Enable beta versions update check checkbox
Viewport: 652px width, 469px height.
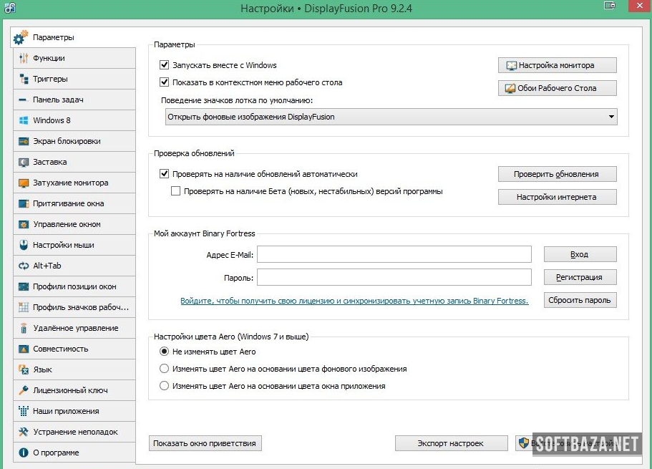(x=176, y=191)
